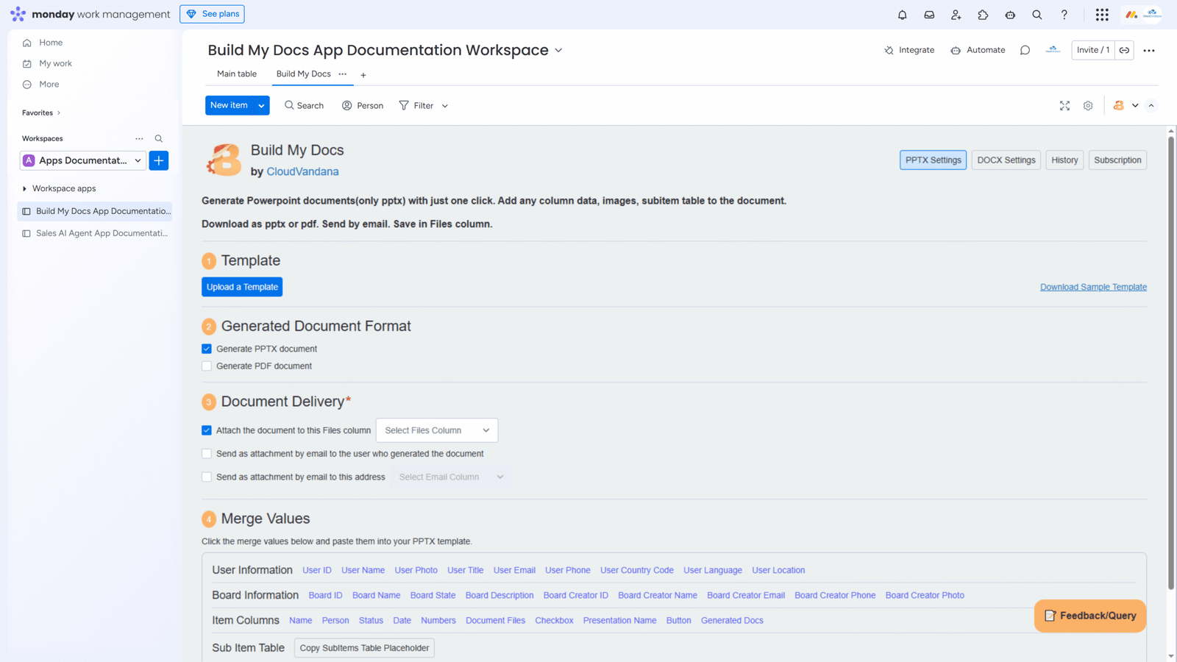
Task: Open the inbox tray icon
Action: pos(929,15)
